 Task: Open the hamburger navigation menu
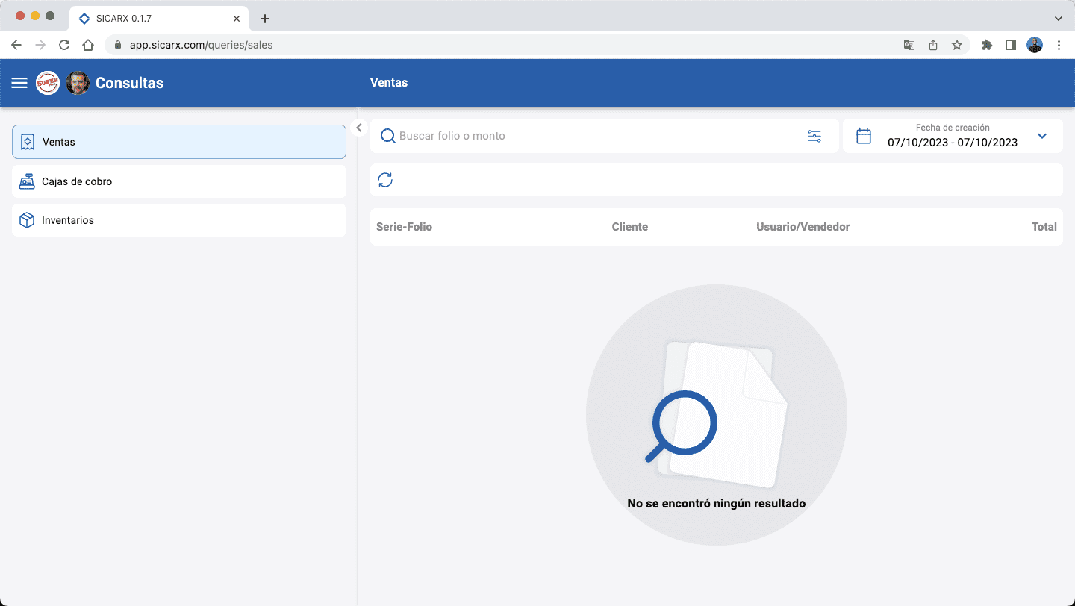[19, 83]
